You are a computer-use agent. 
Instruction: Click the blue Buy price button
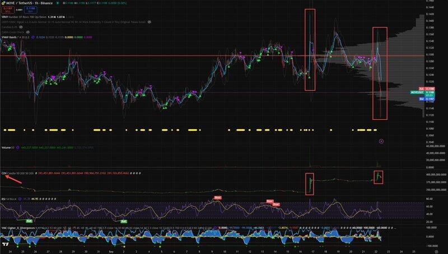pyautogui.click(x=31, y=10)
